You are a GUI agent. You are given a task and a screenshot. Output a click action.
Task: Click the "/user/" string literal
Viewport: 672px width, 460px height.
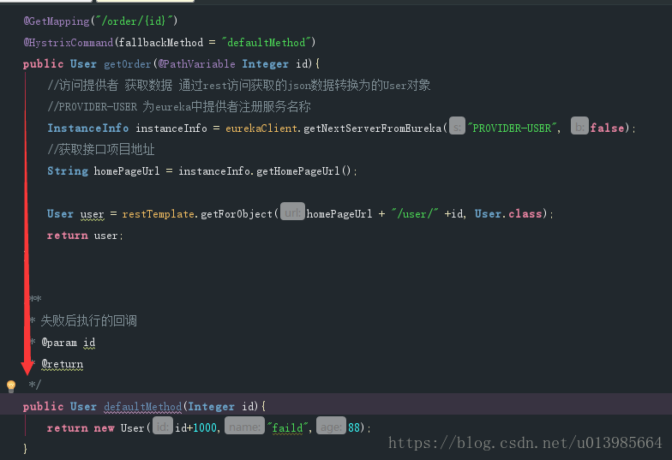coord(415,214)
